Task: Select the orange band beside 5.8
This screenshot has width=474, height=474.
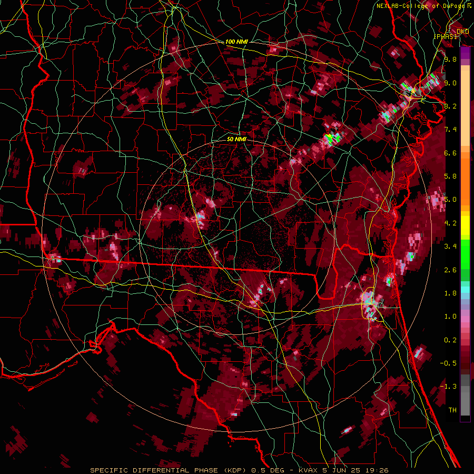Action: [x=465, y=181]
